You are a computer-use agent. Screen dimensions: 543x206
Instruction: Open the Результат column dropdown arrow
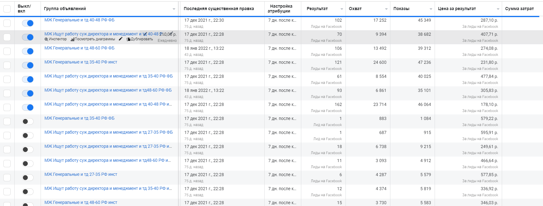[x=342, y=9]
